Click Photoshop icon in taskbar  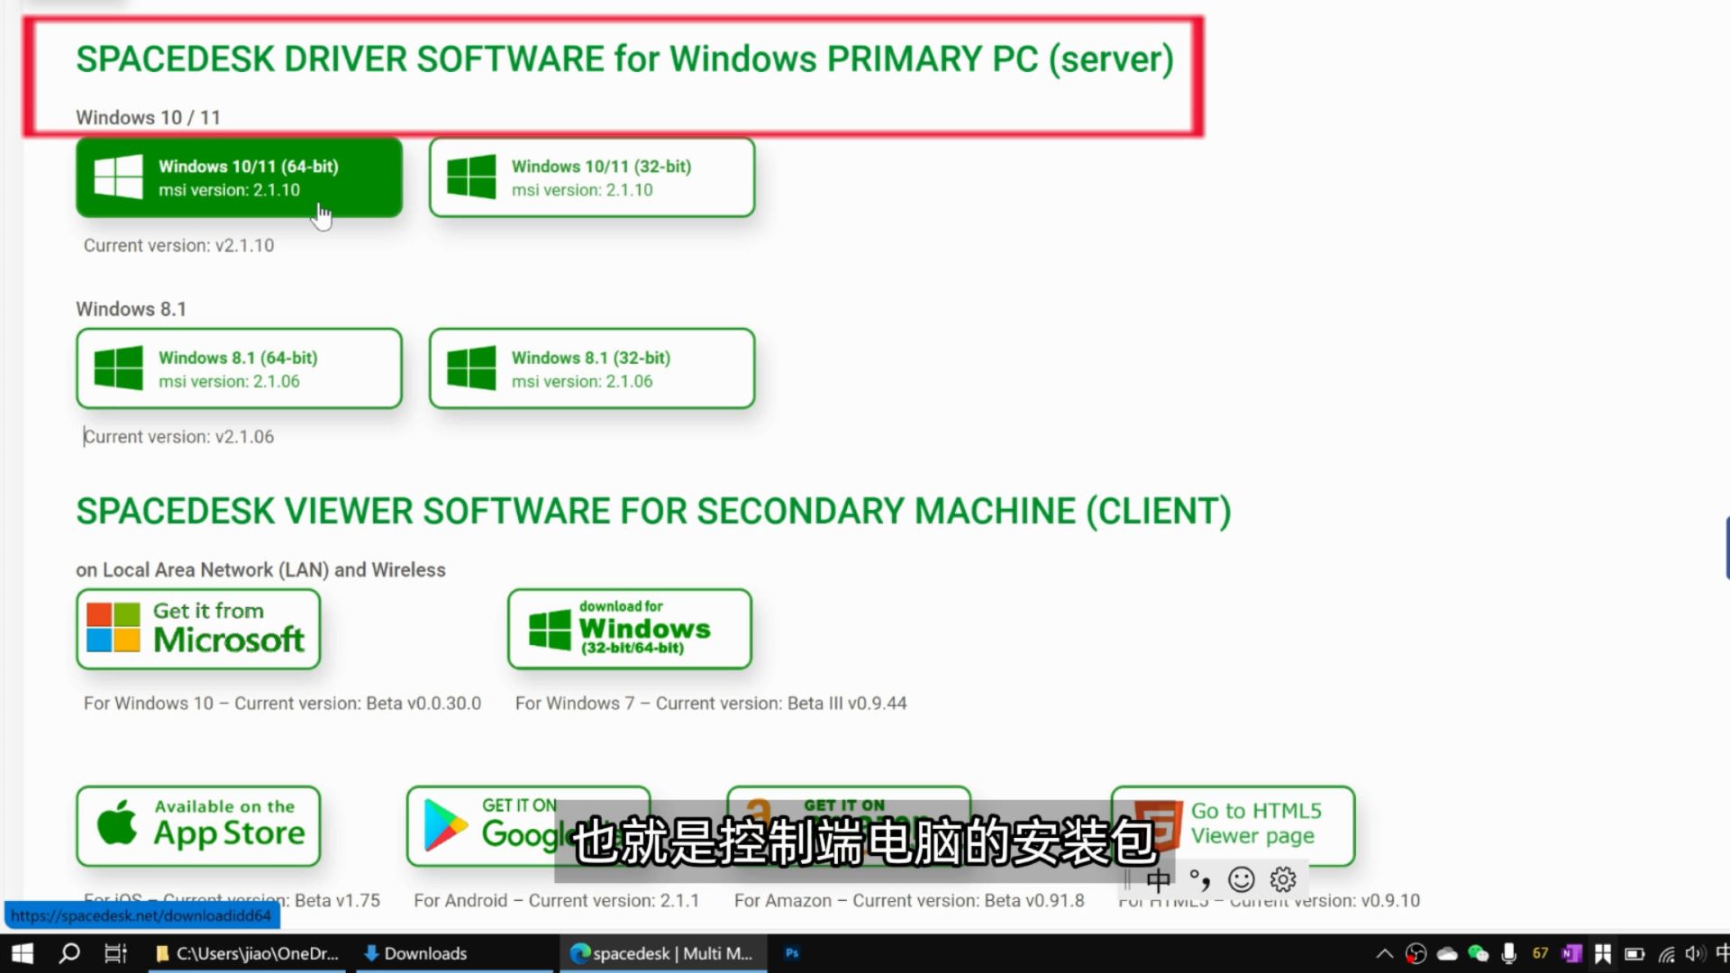[793, 951]
